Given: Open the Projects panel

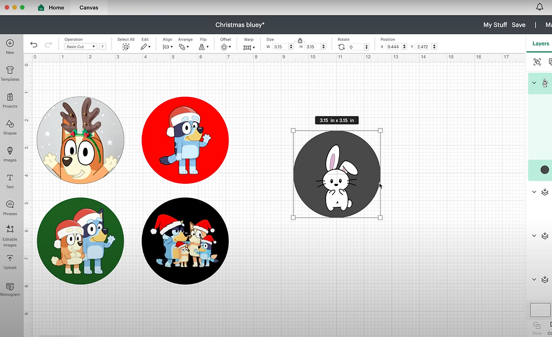Looking at the screenshot, I should click(10, 100).
